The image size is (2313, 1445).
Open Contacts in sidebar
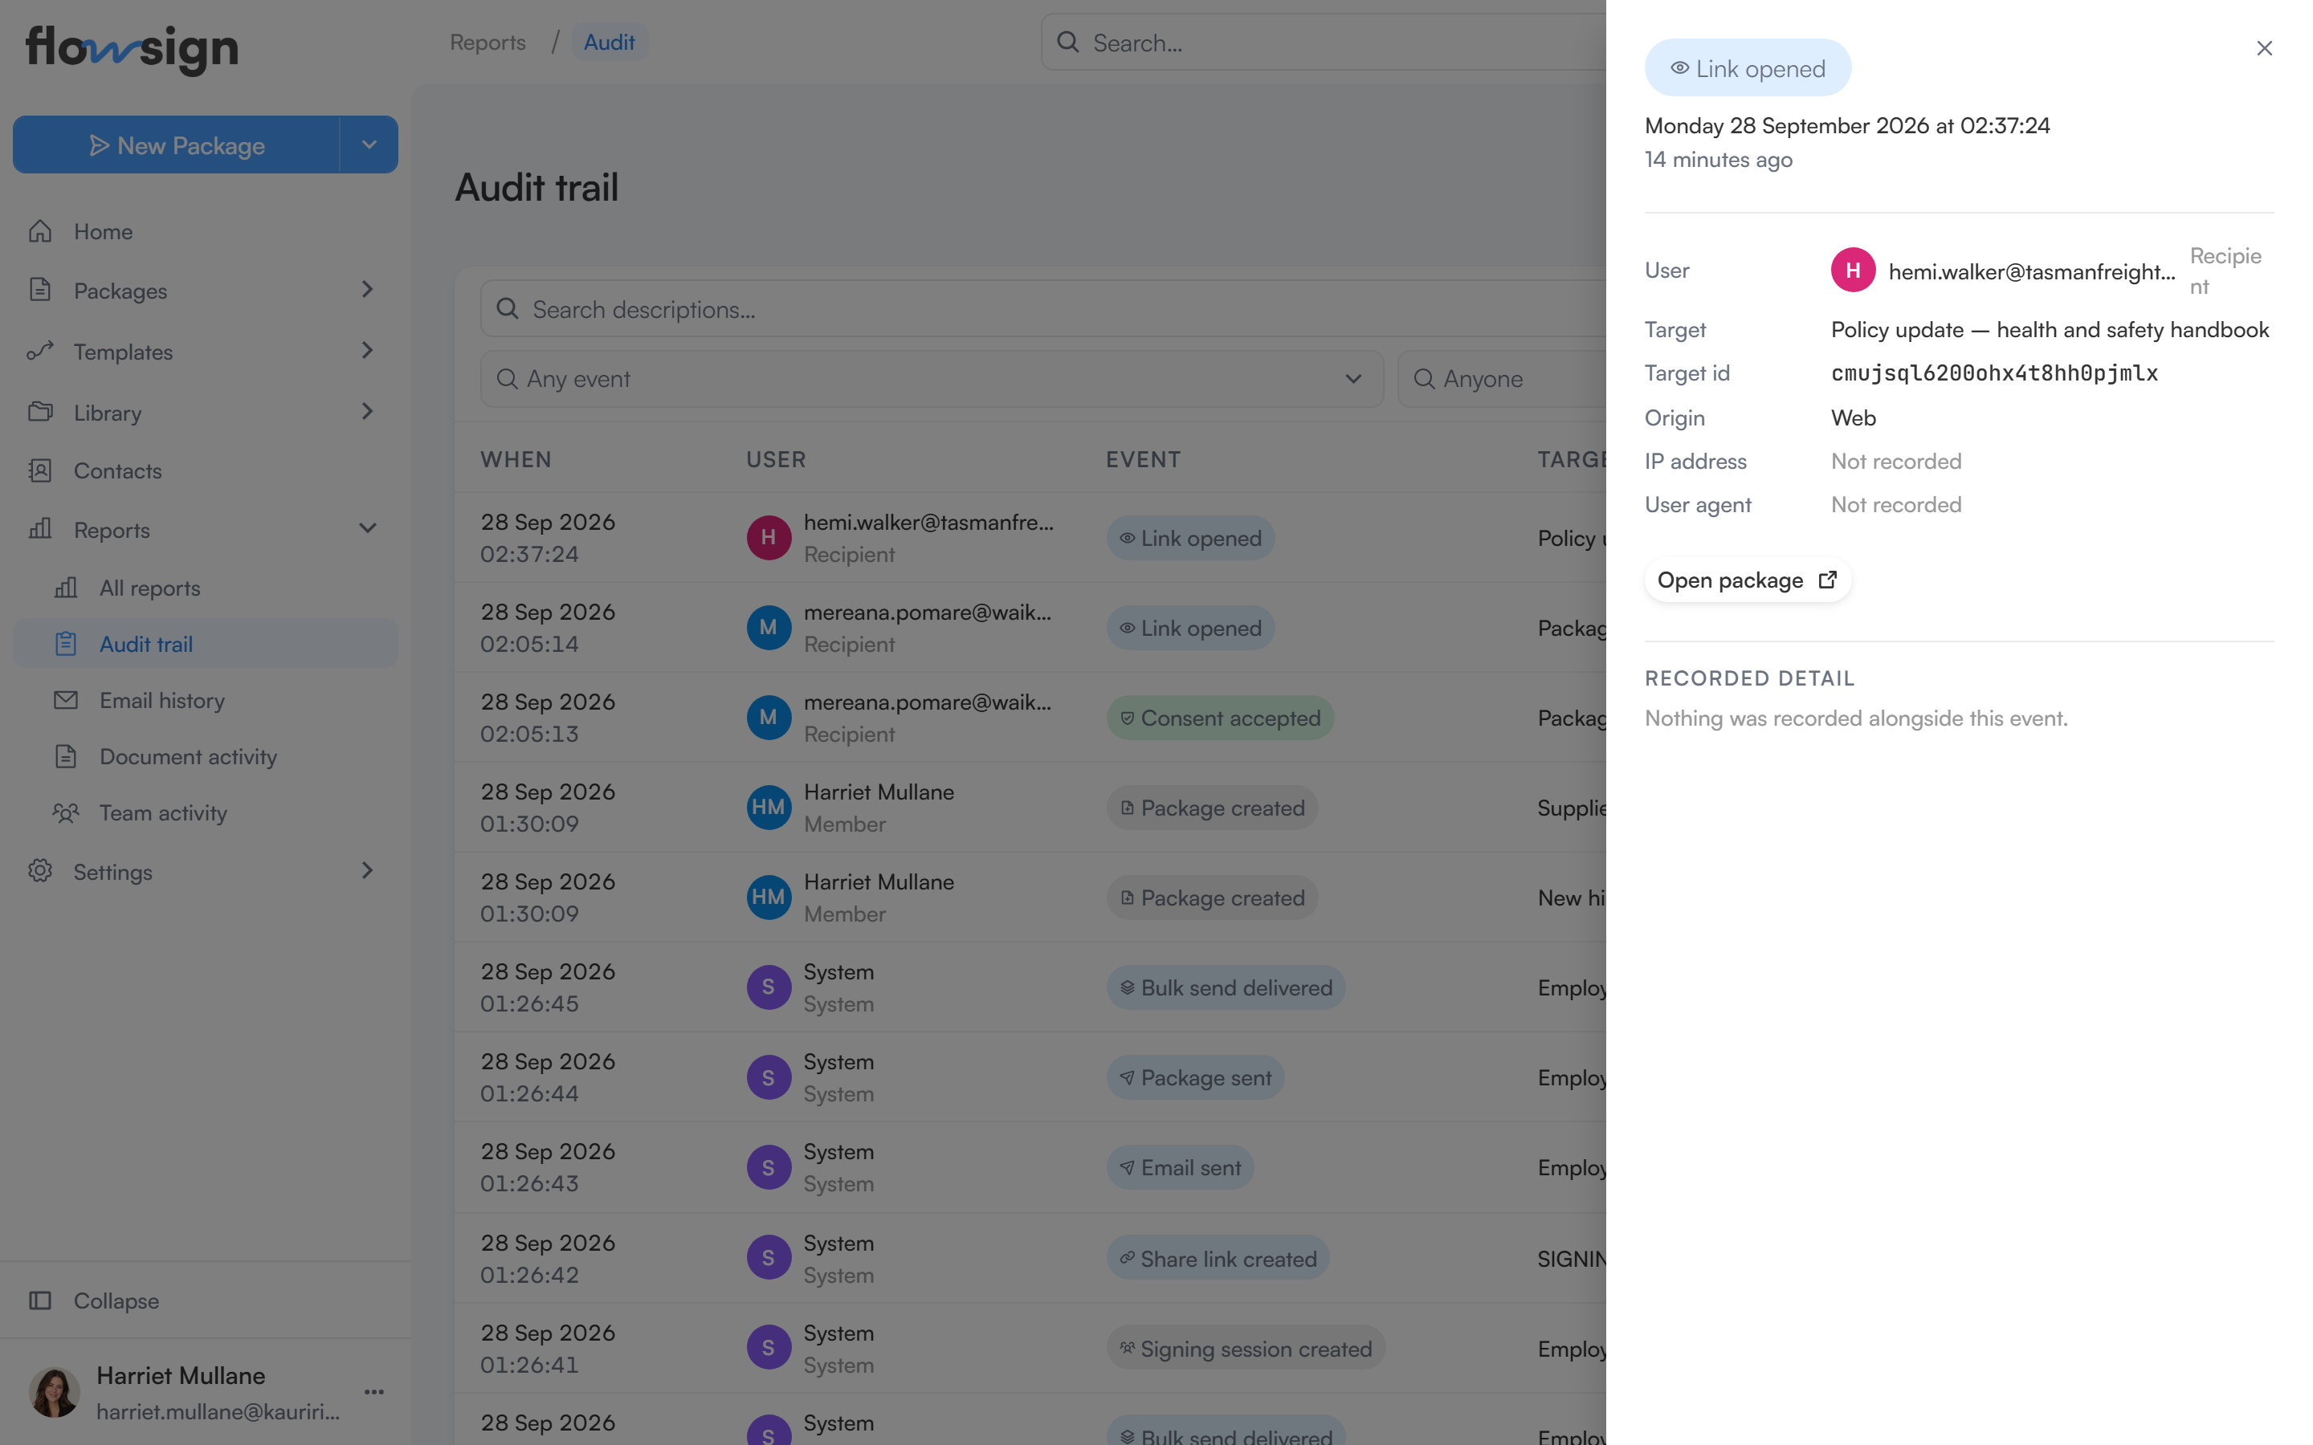click(205, 470)
